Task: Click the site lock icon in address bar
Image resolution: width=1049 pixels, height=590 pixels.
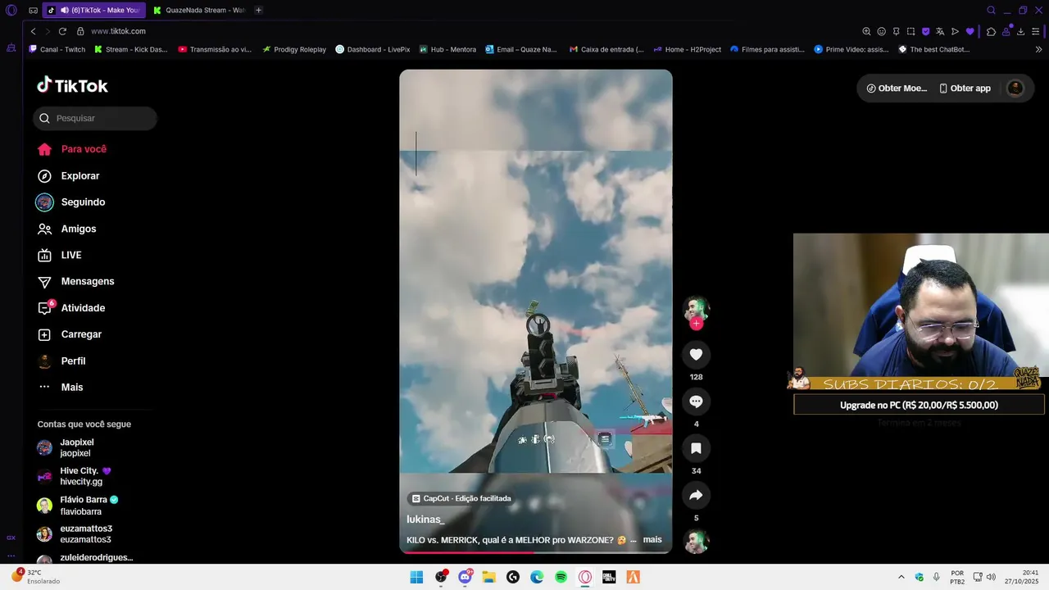Action: (80, 31)
